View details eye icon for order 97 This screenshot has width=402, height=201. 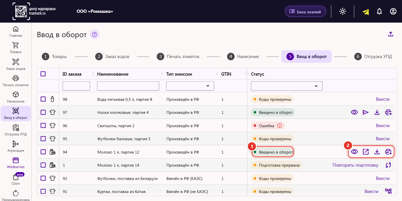coord(354,112)
